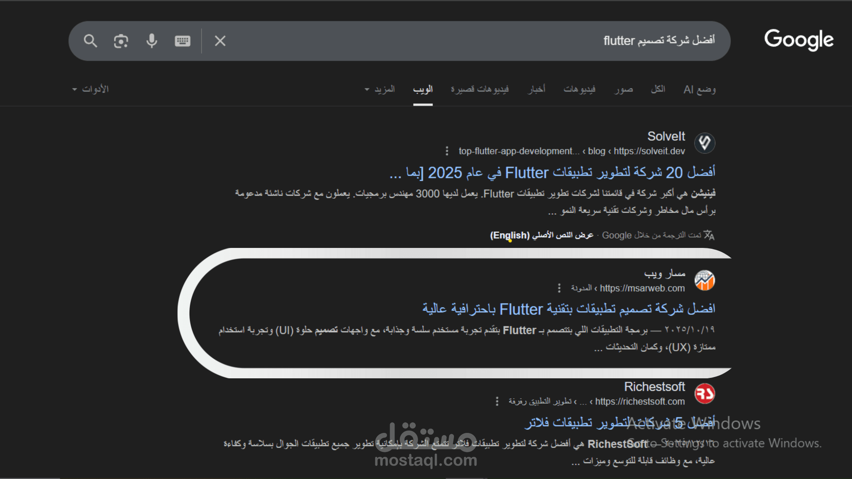Click the مسار ويب site name

(665, 274)
